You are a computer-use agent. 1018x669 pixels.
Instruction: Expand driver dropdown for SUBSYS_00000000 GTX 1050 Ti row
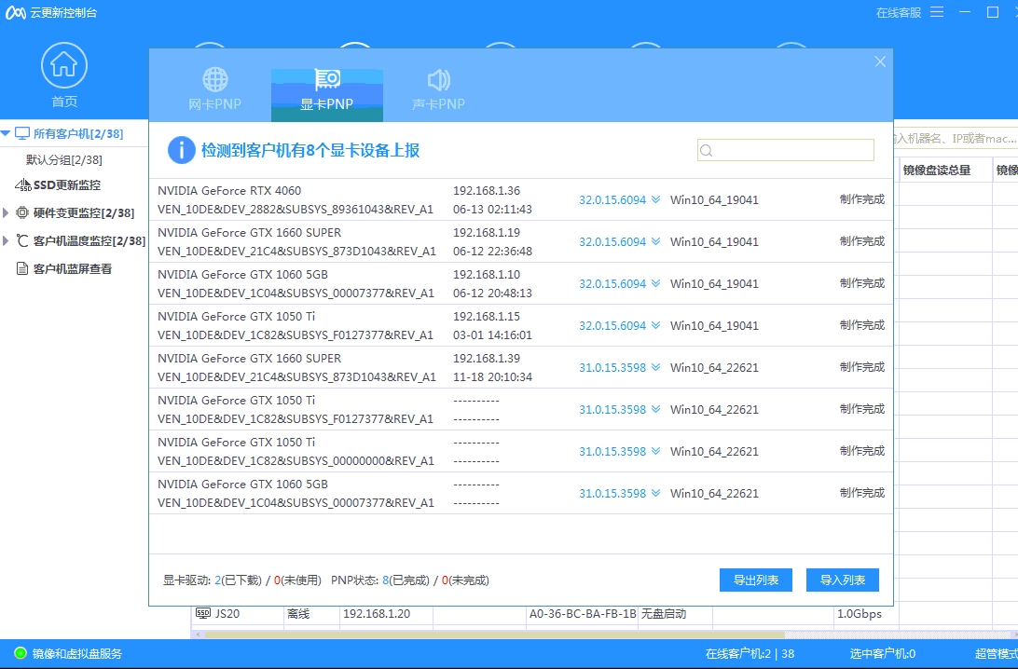[655, 451]
